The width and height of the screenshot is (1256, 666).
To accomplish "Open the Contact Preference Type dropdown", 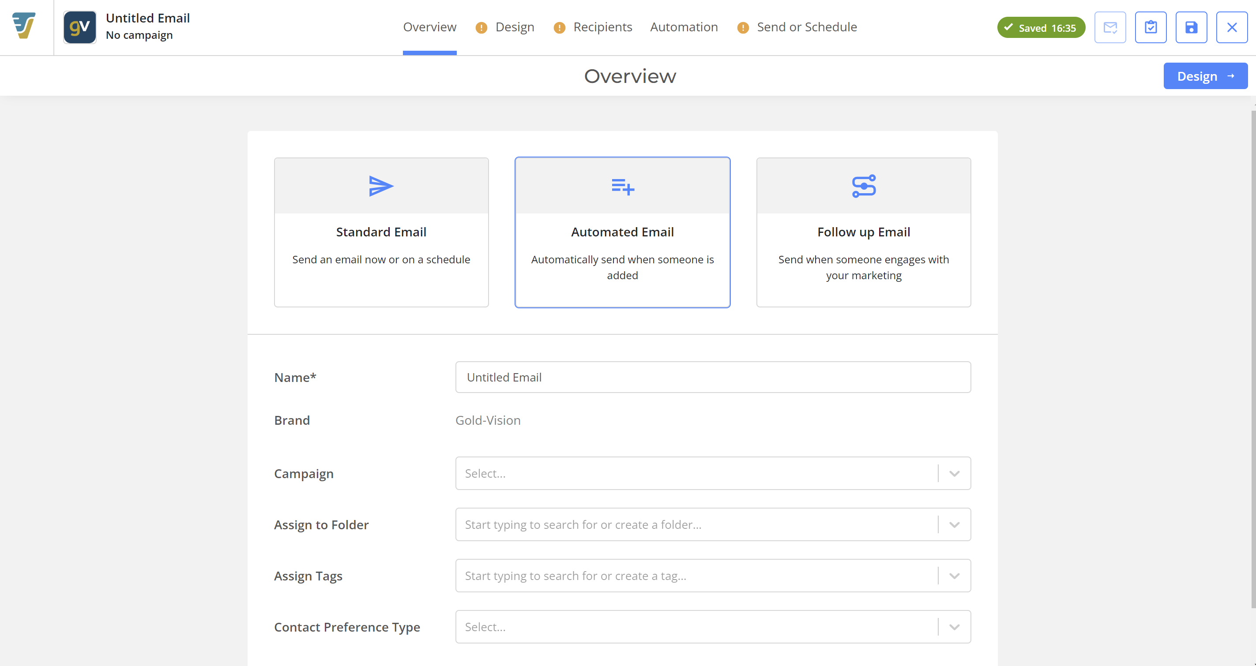I will 713,627.
